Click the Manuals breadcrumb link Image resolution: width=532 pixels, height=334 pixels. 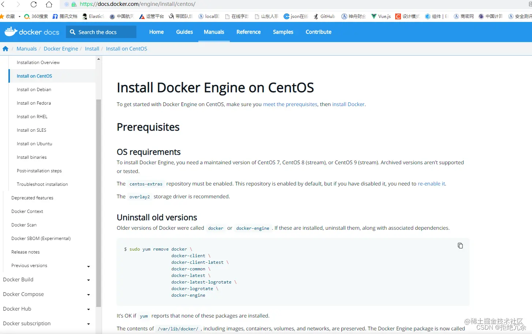click(x=27, y=49)
